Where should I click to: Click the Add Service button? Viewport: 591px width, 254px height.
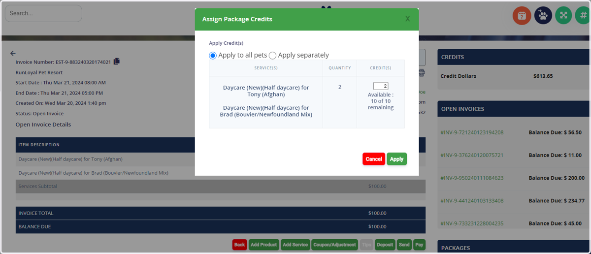click(295, 245)
